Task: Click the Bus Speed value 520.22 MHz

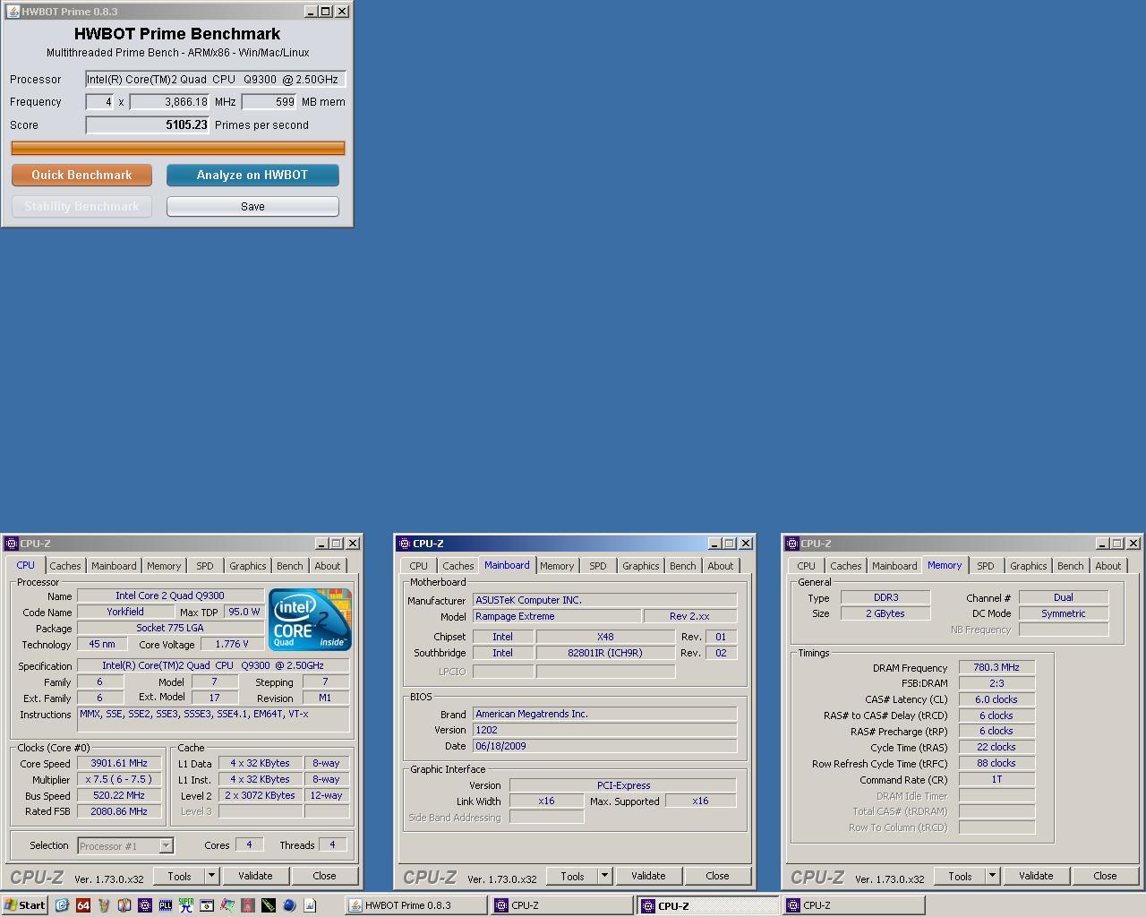Action: coord(120,795)
